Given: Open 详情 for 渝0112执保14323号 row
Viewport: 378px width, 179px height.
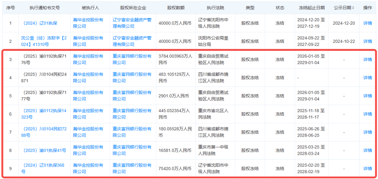Looking at the screenshot, I should pos(367,114).
